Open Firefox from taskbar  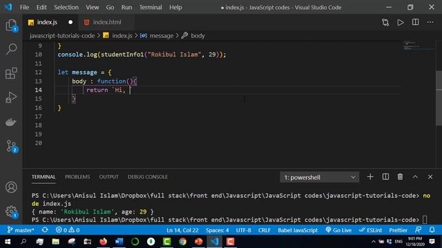(103, 242)
